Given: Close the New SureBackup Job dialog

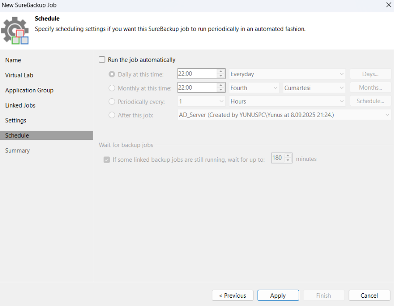Looking at the screenshot, I should (388, 5).
